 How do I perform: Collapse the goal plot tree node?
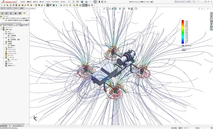4,58
